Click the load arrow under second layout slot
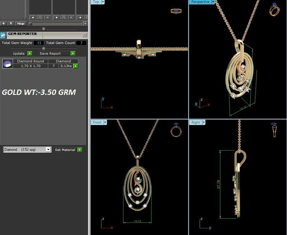The image size is (287, 235). click(56, 17)
